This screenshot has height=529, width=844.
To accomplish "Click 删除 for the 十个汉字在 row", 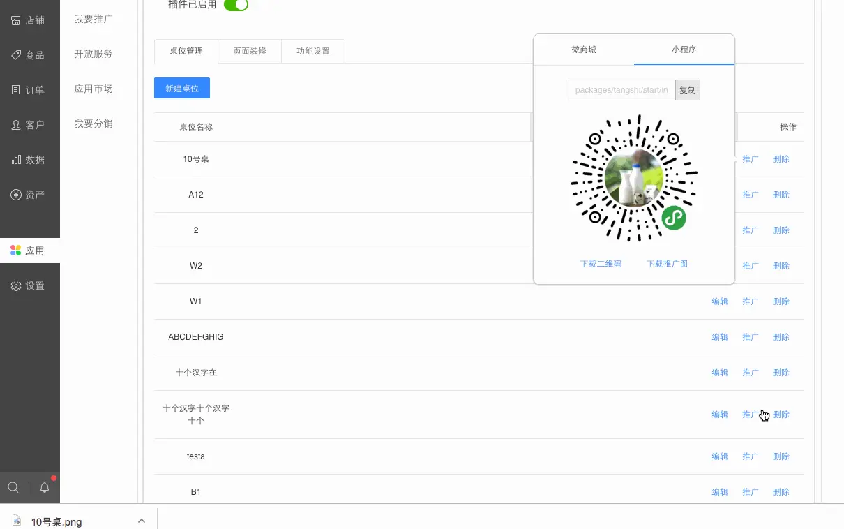I will click(x=781, y=373).
